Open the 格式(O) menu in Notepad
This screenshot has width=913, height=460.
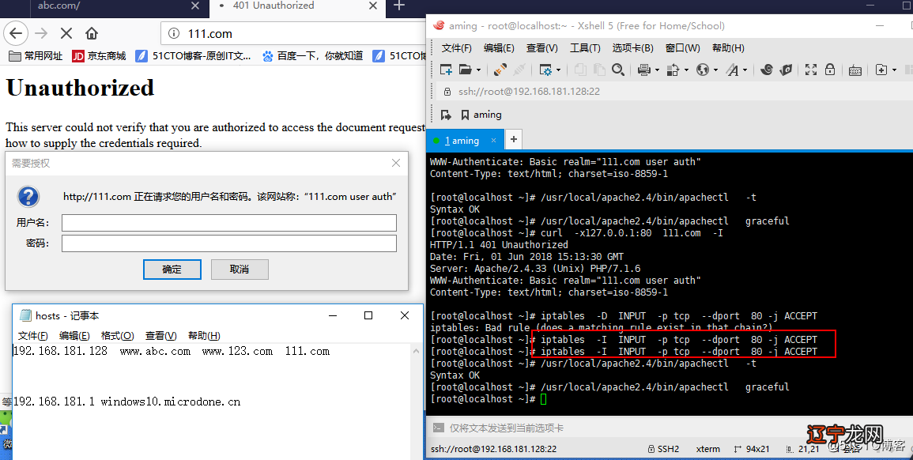point(117,336)
